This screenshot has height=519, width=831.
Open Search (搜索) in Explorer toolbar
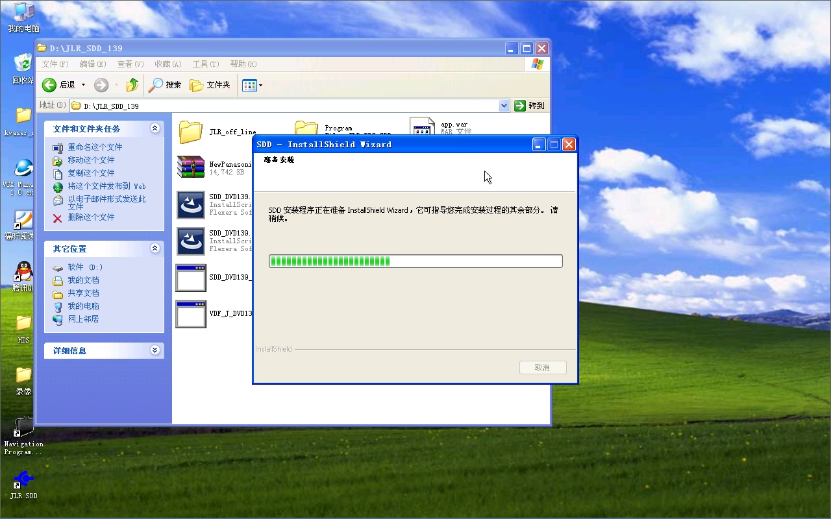click(165, 85)
